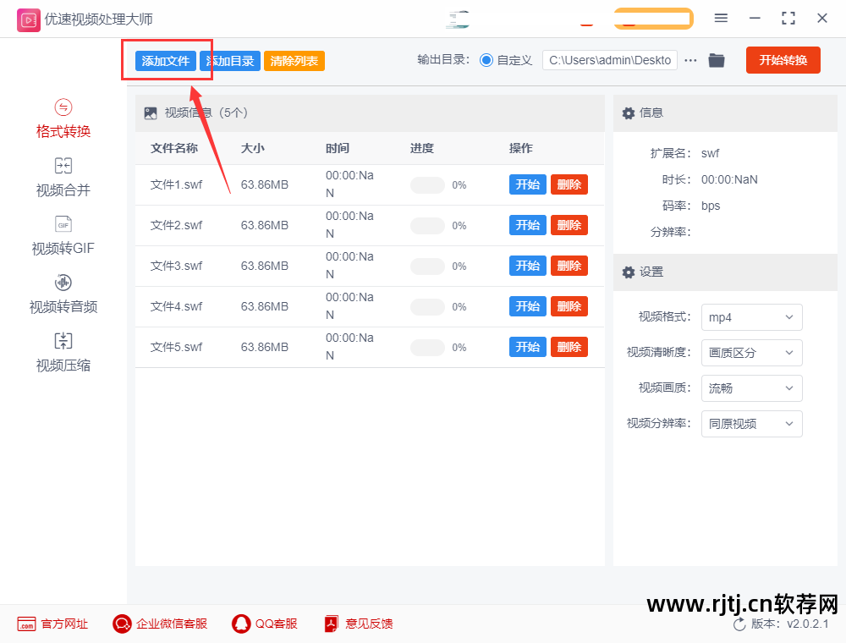Select the 文件4.swf file name
The height and width of the screenshot is (643, 846).
[x=177, y=306]
